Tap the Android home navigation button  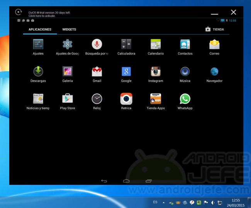pos(126,181)
